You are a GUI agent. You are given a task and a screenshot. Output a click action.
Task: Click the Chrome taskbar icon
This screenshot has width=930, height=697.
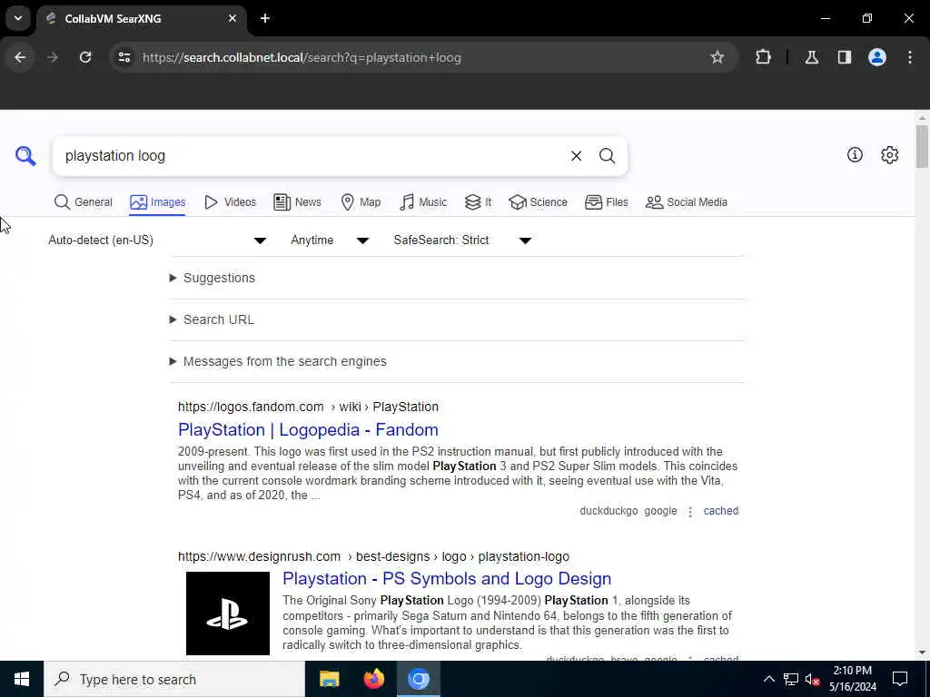418,679
